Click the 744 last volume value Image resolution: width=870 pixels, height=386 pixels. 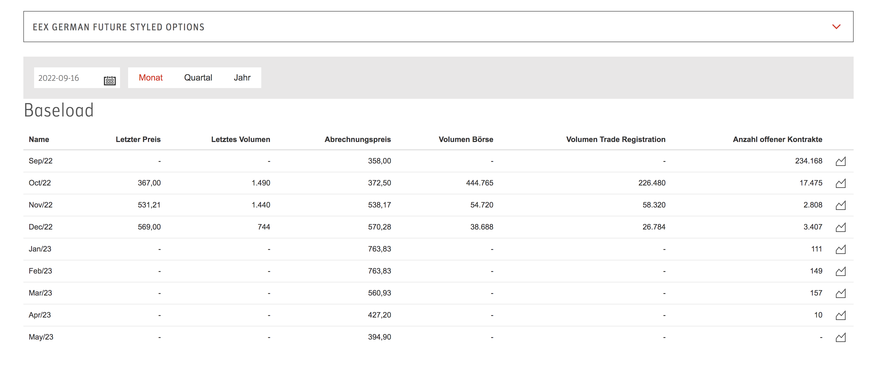click(264, 227)
